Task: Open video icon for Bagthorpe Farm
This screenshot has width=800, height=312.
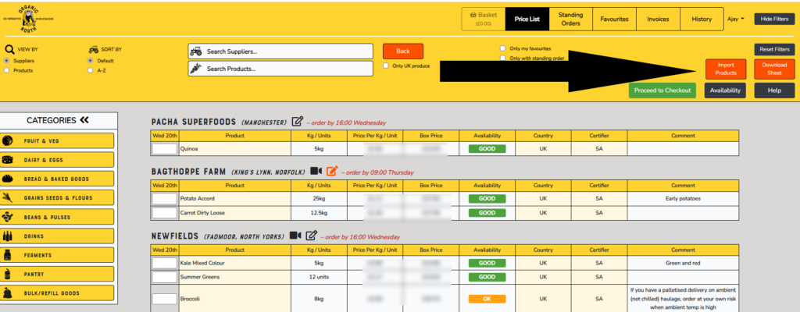Action: (316, 171)
